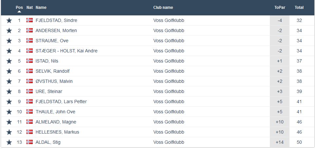Viewport: 315px width, 149px height.
Task: Mark STRAUME, Ove with the star
Action: click(x=9, y=41)
